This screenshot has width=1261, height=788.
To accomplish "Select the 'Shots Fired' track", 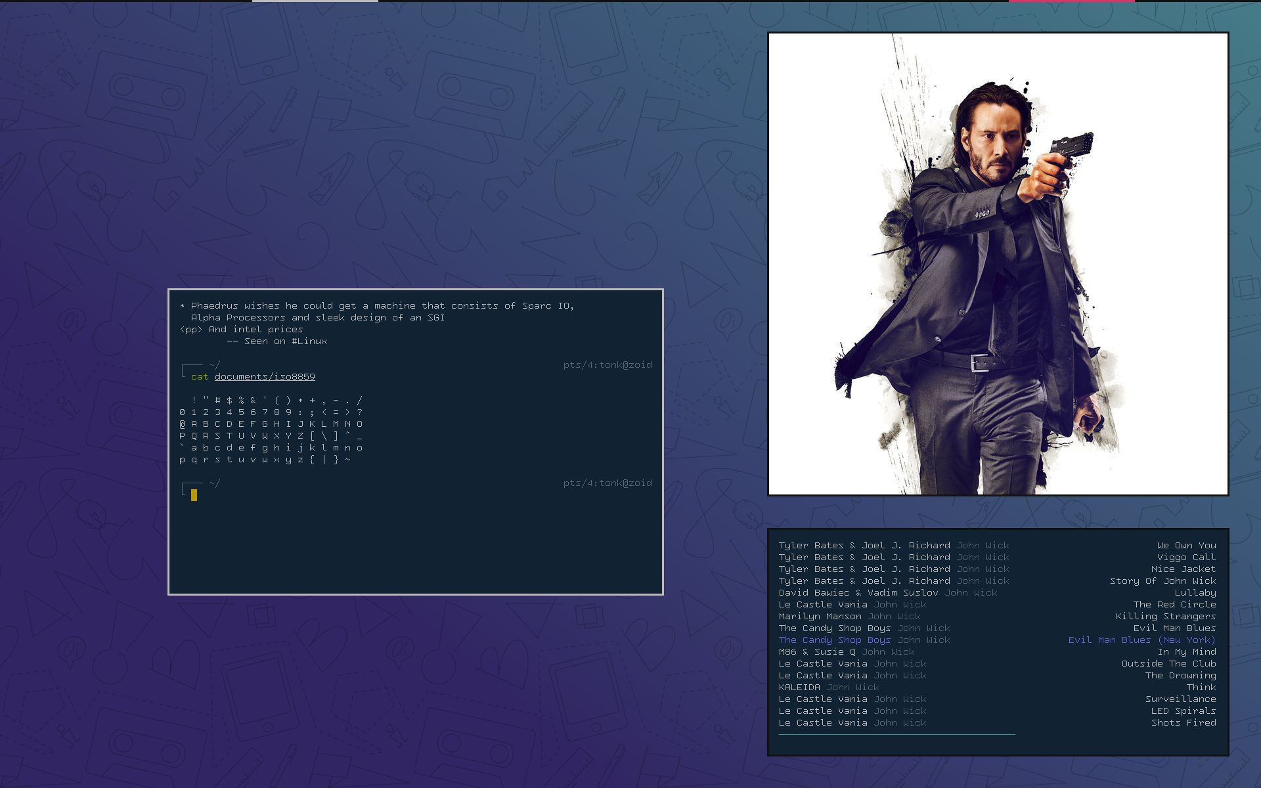I will coord(997,722).
